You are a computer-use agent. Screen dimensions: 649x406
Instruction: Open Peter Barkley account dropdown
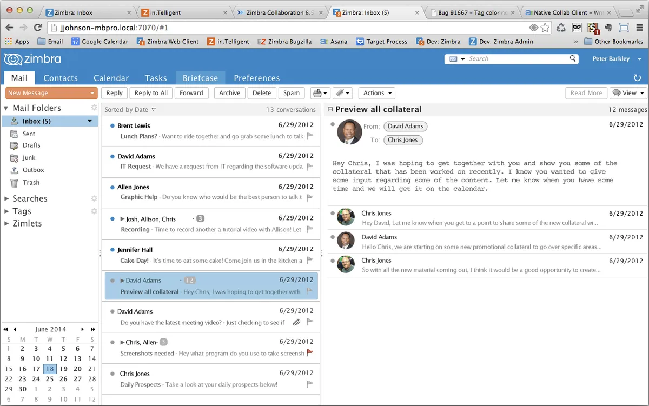pyautogui.click(x=639, y=59)
